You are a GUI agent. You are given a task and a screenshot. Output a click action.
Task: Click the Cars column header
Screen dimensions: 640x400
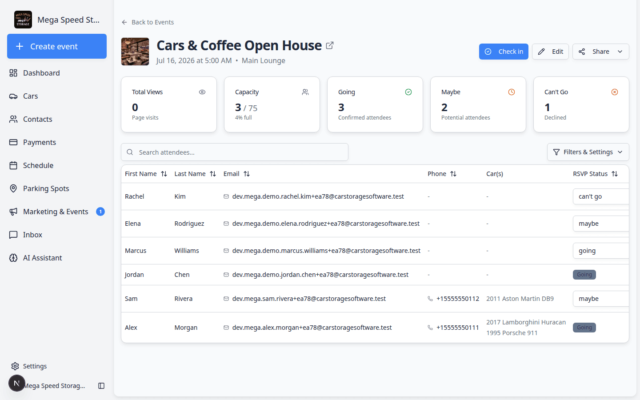pyautogui.click(x=495, y=174)
